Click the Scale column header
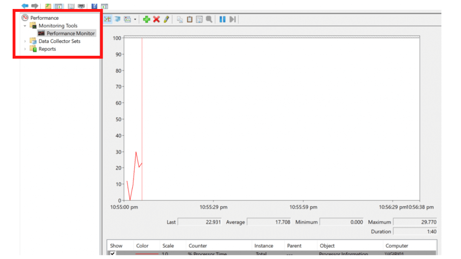 point(173,246)
